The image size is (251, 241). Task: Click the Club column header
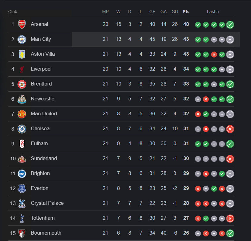click(x=12, y=12)
